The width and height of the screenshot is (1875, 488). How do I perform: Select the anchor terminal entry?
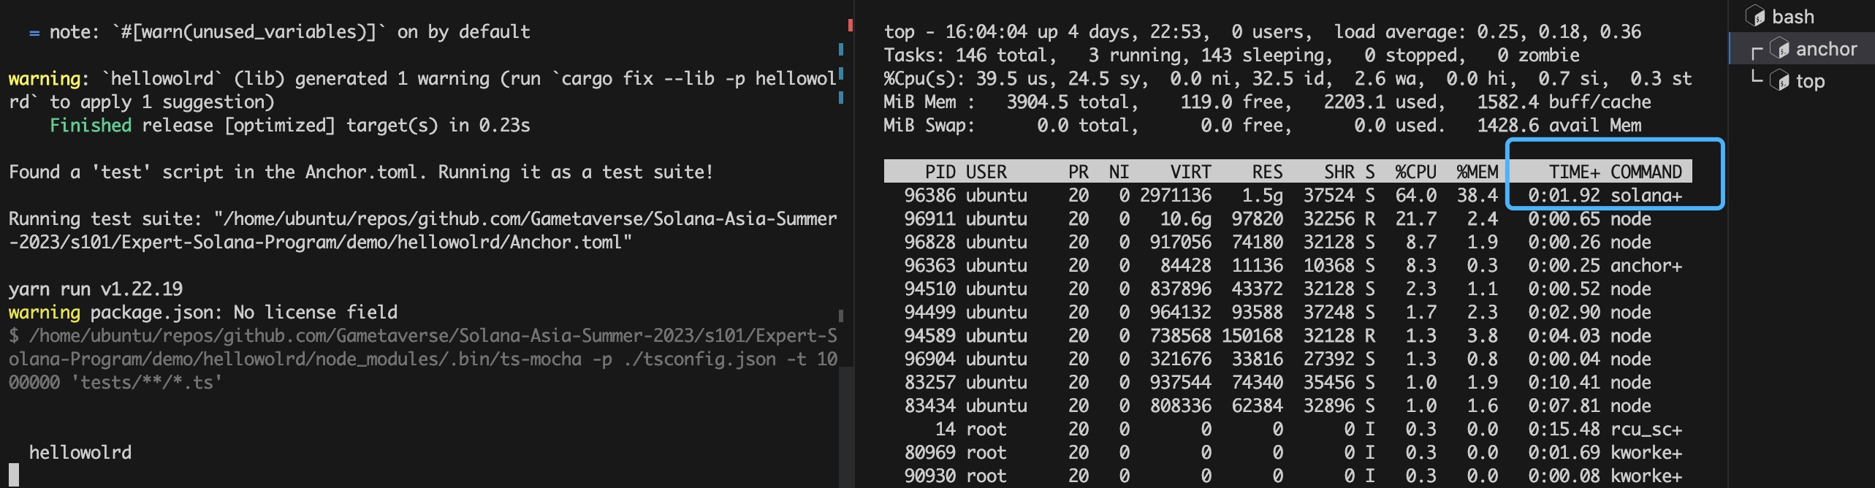1825,49
